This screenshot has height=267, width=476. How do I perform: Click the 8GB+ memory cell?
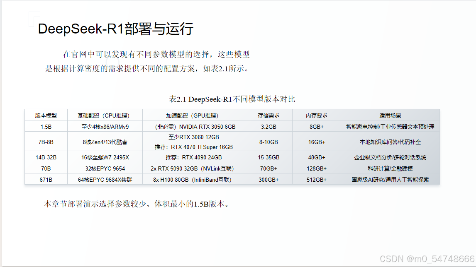point(317,127)
